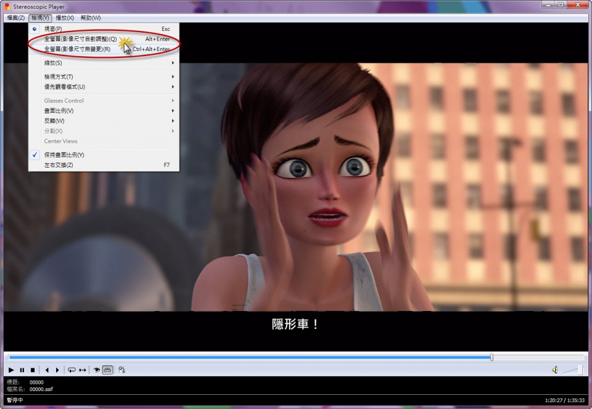The height and width of the screenshot is (409, 592).
Task: Click the L/R swap icon in toolbar
Action: tap(121, 370)
